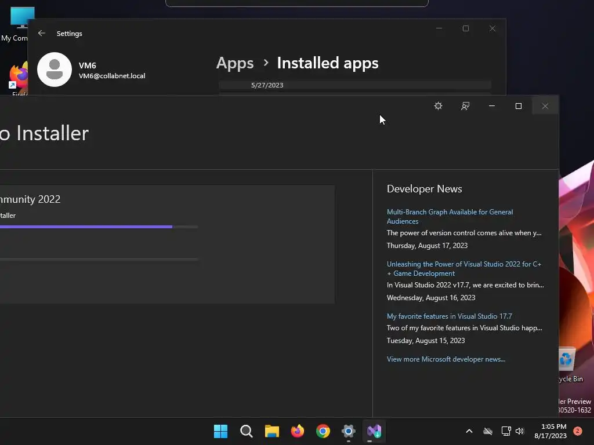This screenshot has height=445, width=594.
Task: Open Google Chrome from the taskbar
Action: [323, 431]
